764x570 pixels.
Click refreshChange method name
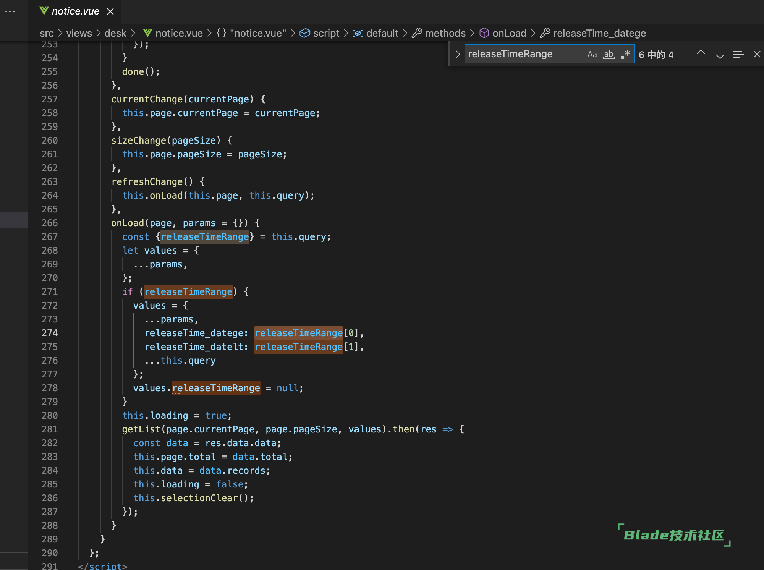point(147,181)
